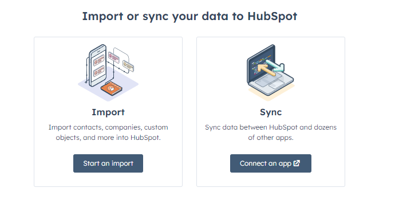Click the external link icon beside Connect an app
This screenshot has width=399, height=211.
(x=297, y=163)
